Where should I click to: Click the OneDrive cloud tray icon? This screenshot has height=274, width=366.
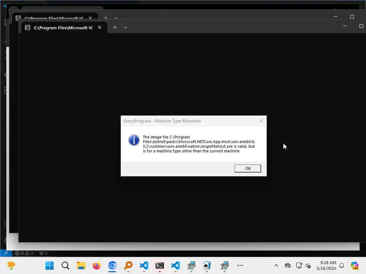(x=288, y=265)
